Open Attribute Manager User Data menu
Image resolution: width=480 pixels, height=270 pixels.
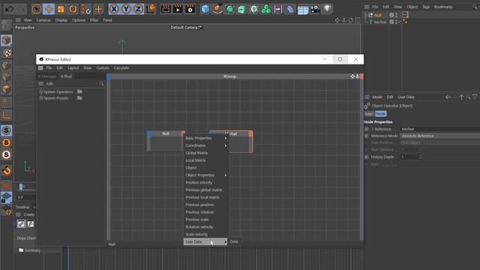(x=406, y=97)
